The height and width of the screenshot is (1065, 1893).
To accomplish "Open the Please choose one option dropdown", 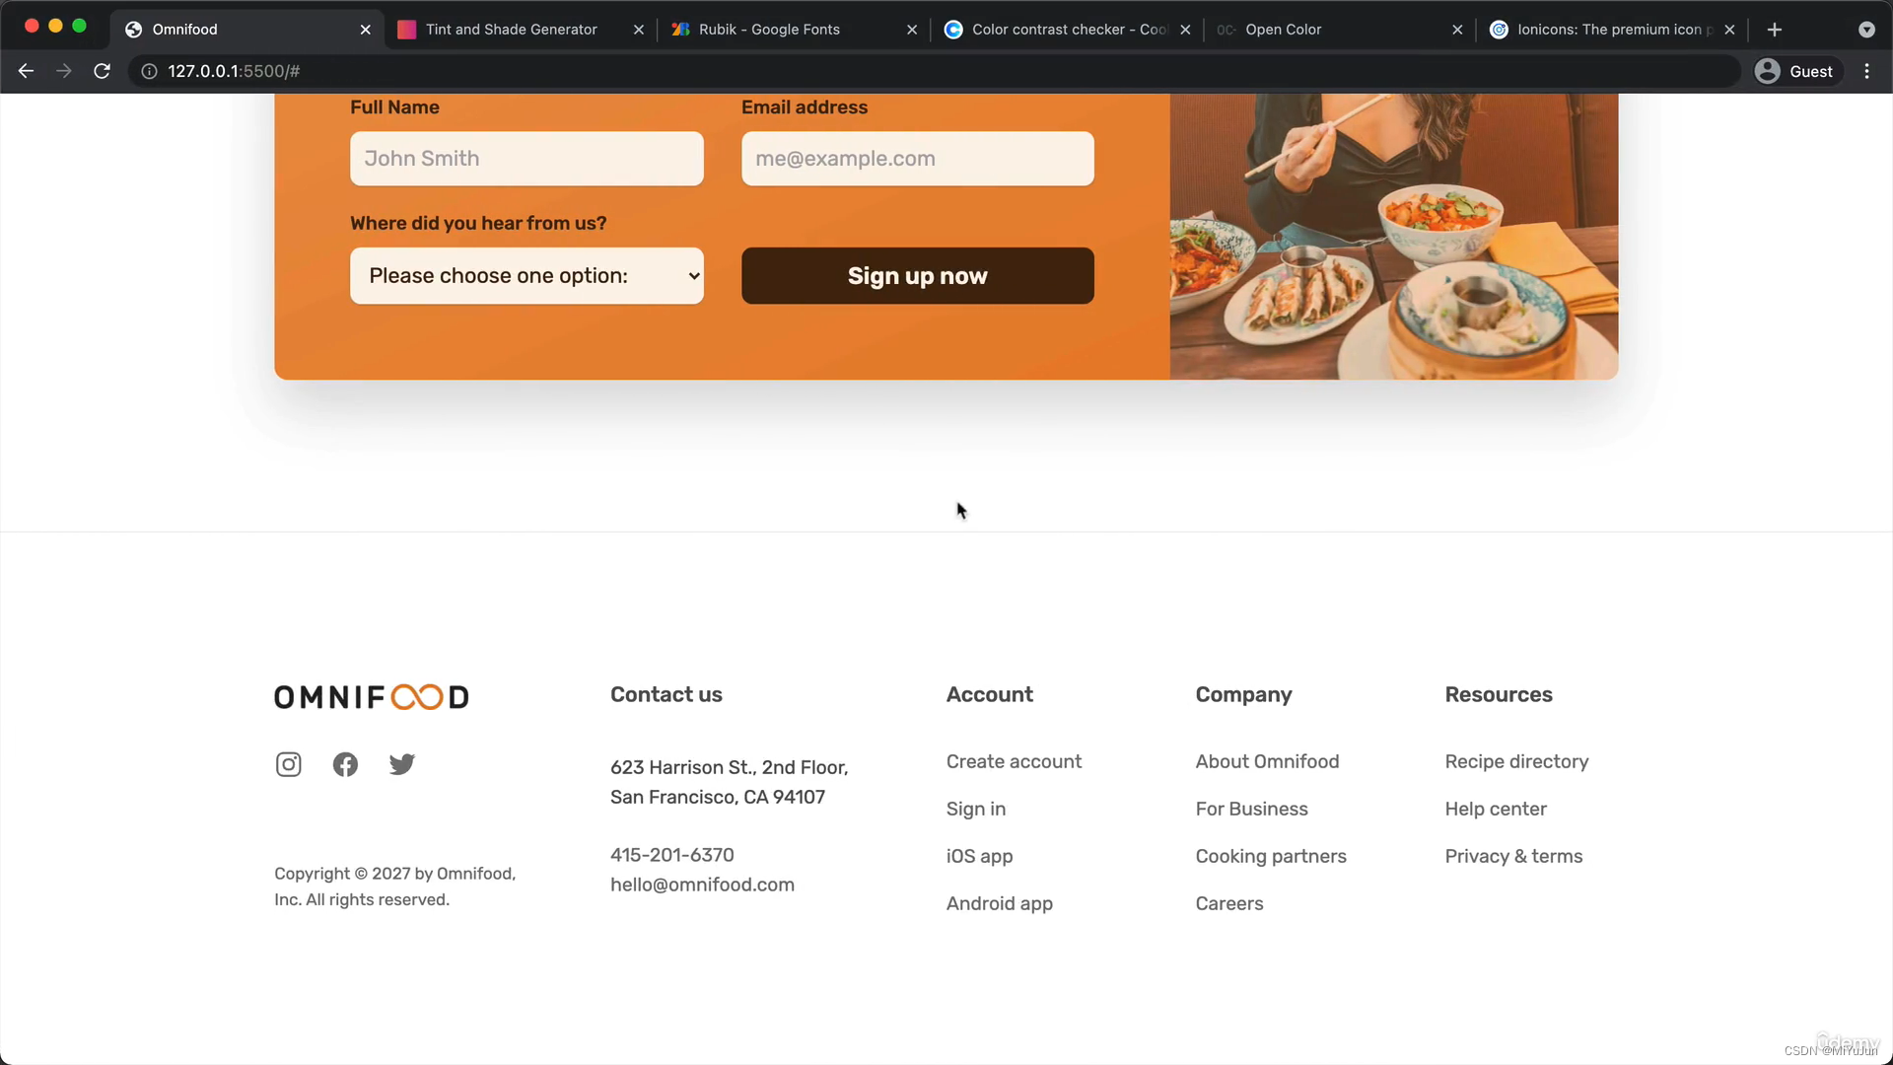I will pyautogui.click(x=526, y=276).
